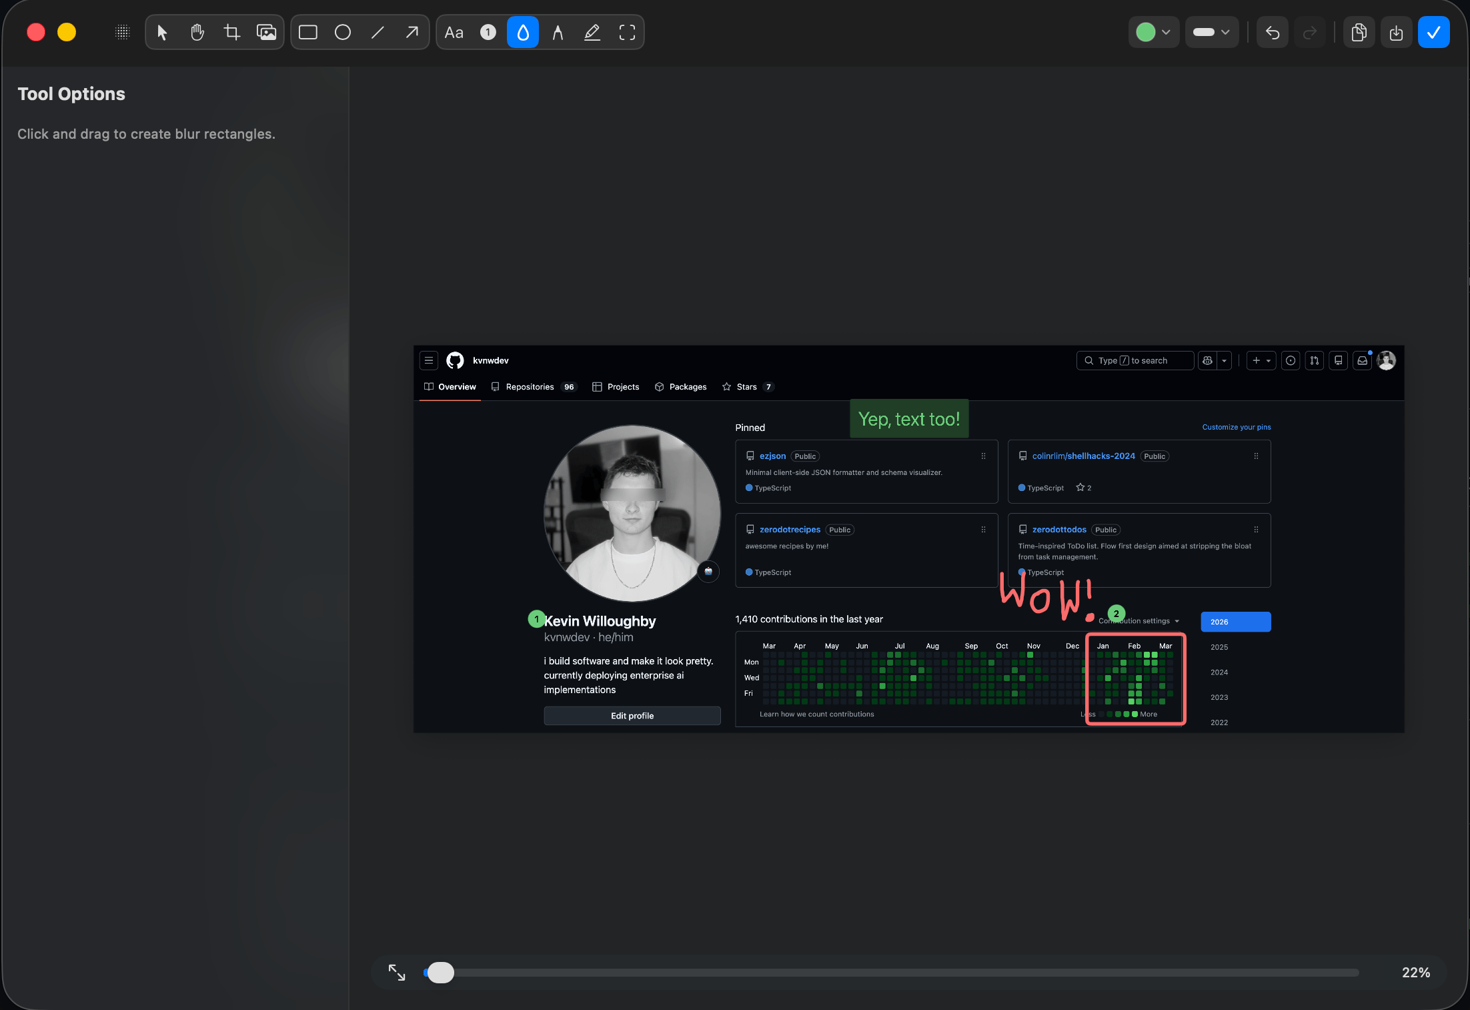1470x1010 pixels.
Task: Click the 'kvnwdev' breadcrumb in the GitHub header
Action: 491,360
